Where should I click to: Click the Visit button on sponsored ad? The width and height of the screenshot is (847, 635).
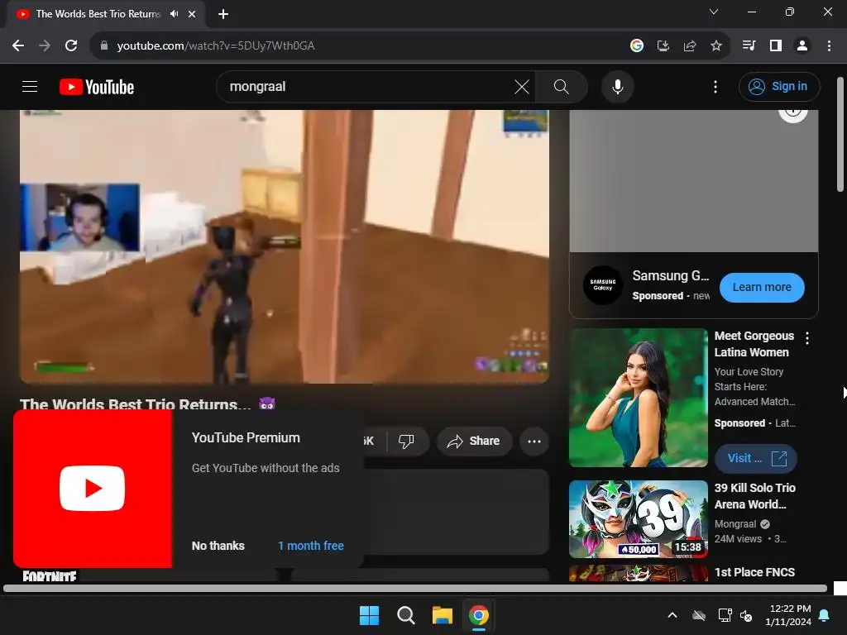click(756, 458)
